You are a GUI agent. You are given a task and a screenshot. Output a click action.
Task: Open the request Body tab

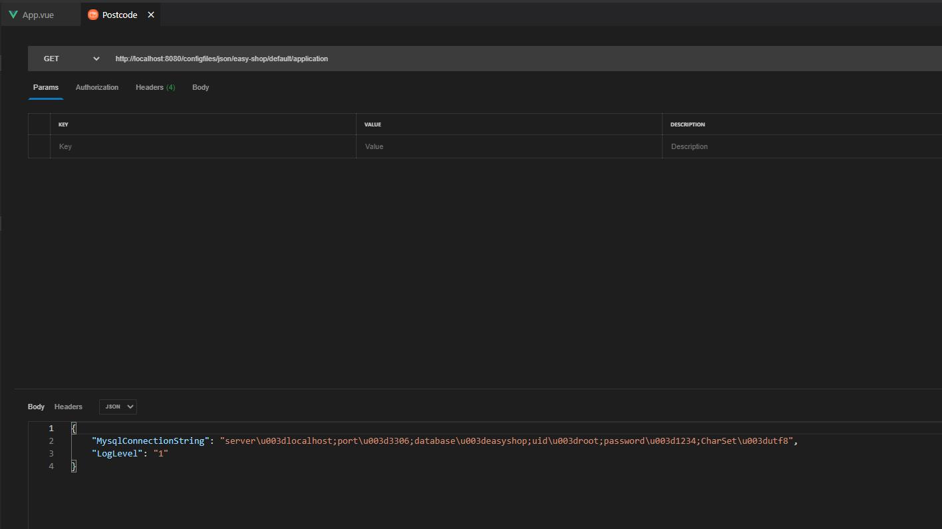point(200,87)
